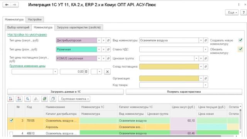Click the Цена закуп (руб.) column header
The width and height of the screenshot is (247, 139).
pos(183,107)
